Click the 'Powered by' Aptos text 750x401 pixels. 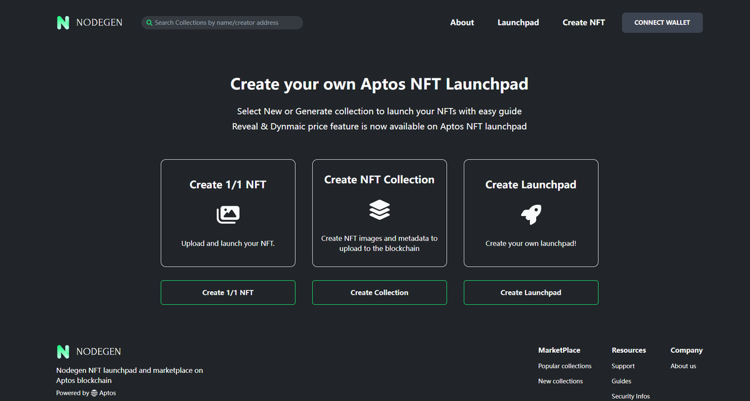coord(86,393)
